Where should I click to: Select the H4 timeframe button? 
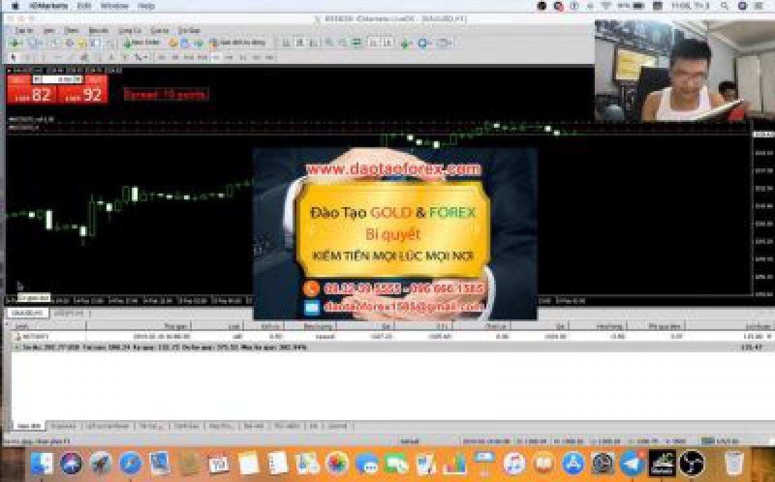tap(229, 57)
